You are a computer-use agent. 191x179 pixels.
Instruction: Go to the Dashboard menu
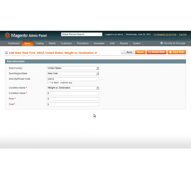coord(14,43)
